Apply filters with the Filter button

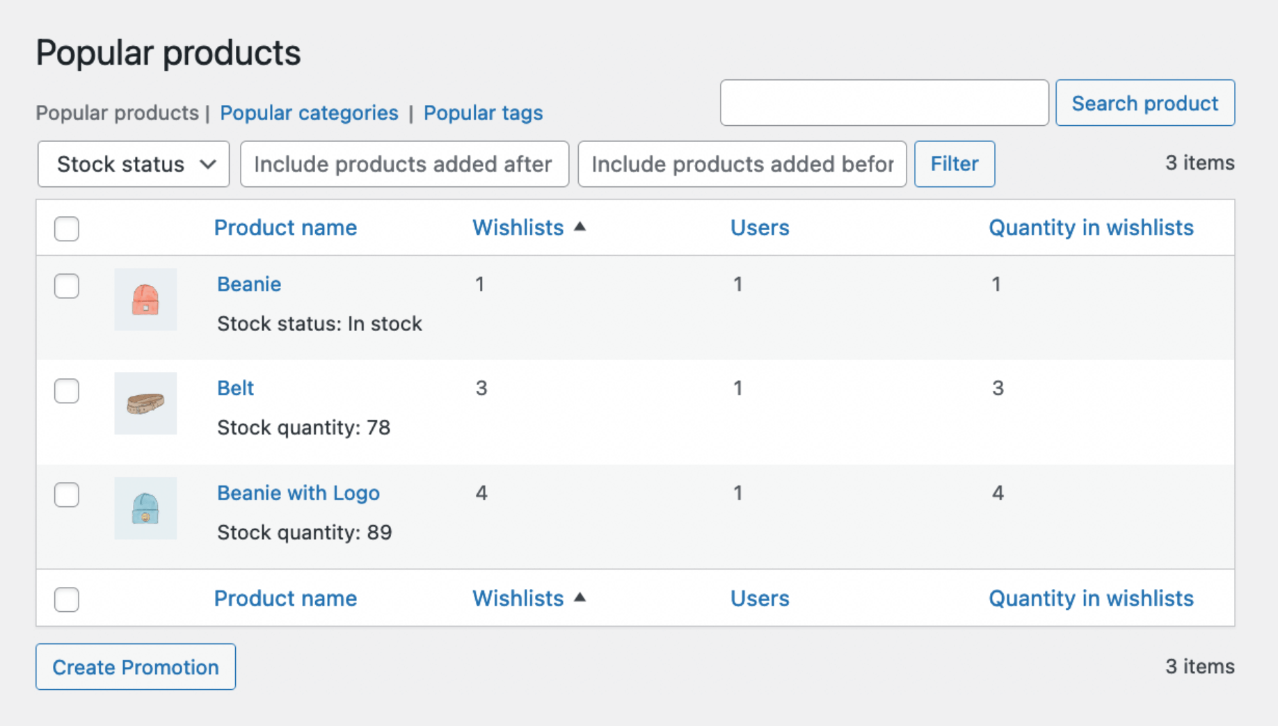click(x=954, y=164)
